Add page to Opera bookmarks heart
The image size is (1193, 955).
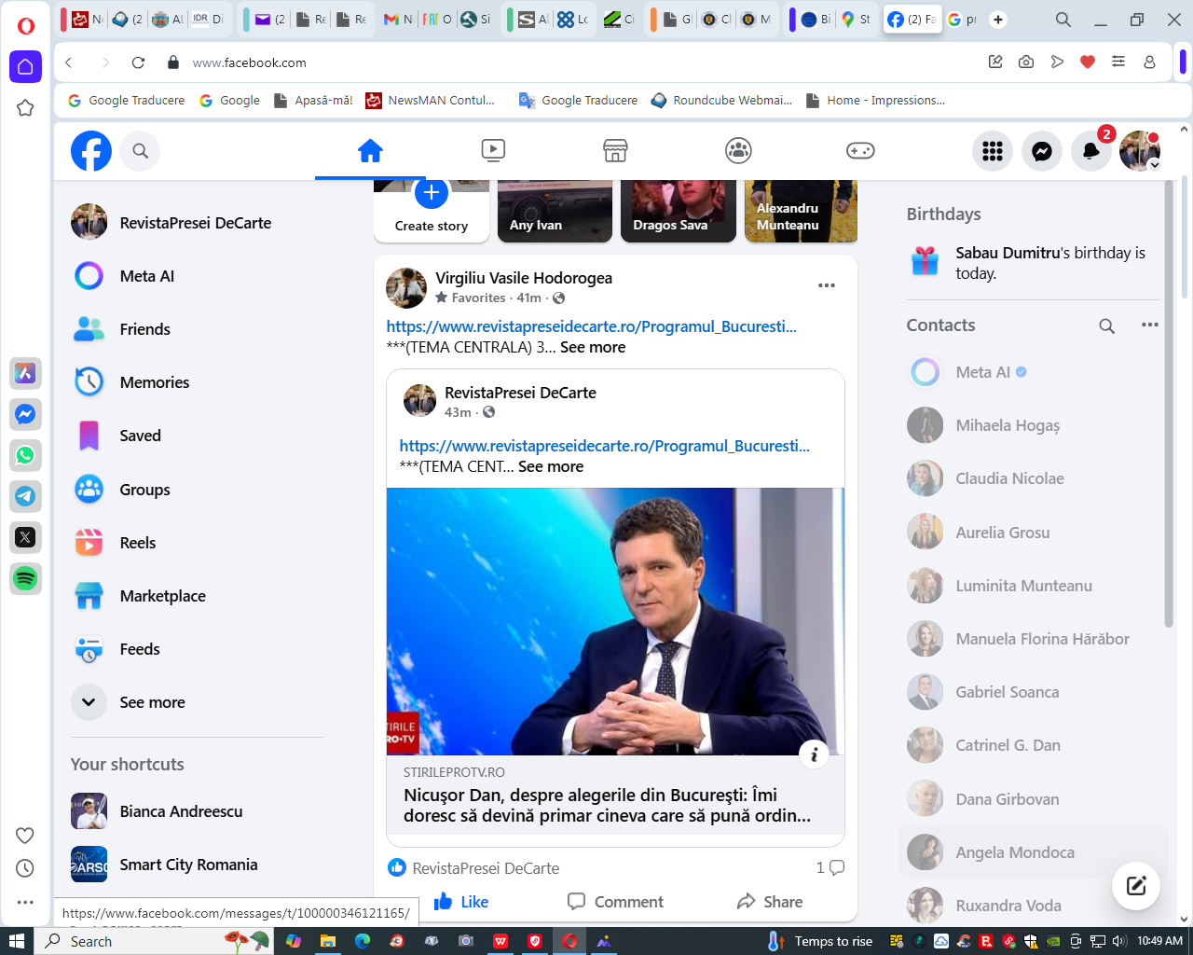tap(1087, 62)
